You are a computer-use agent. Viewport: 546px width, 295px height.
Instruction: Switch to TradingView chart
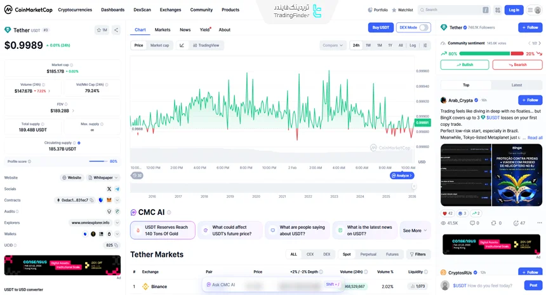(206, 45)
